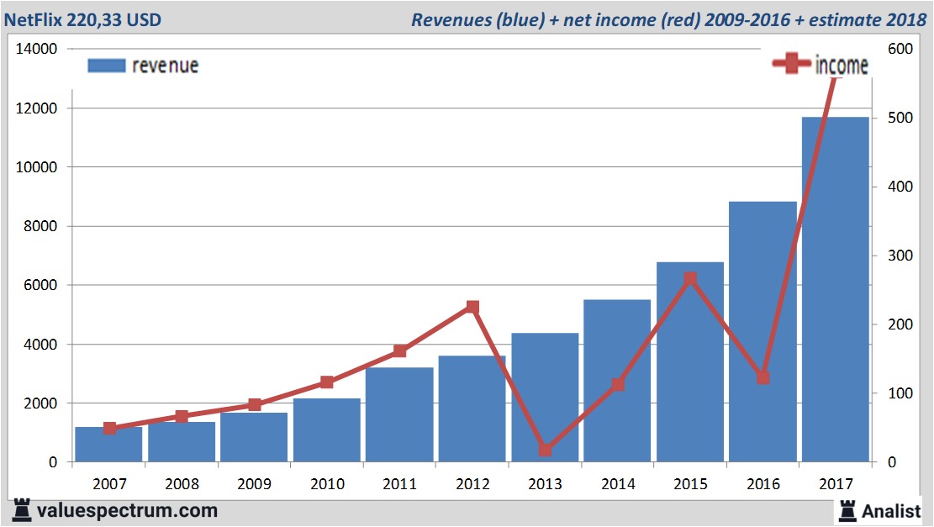Click the Analist label

point(891,510)
